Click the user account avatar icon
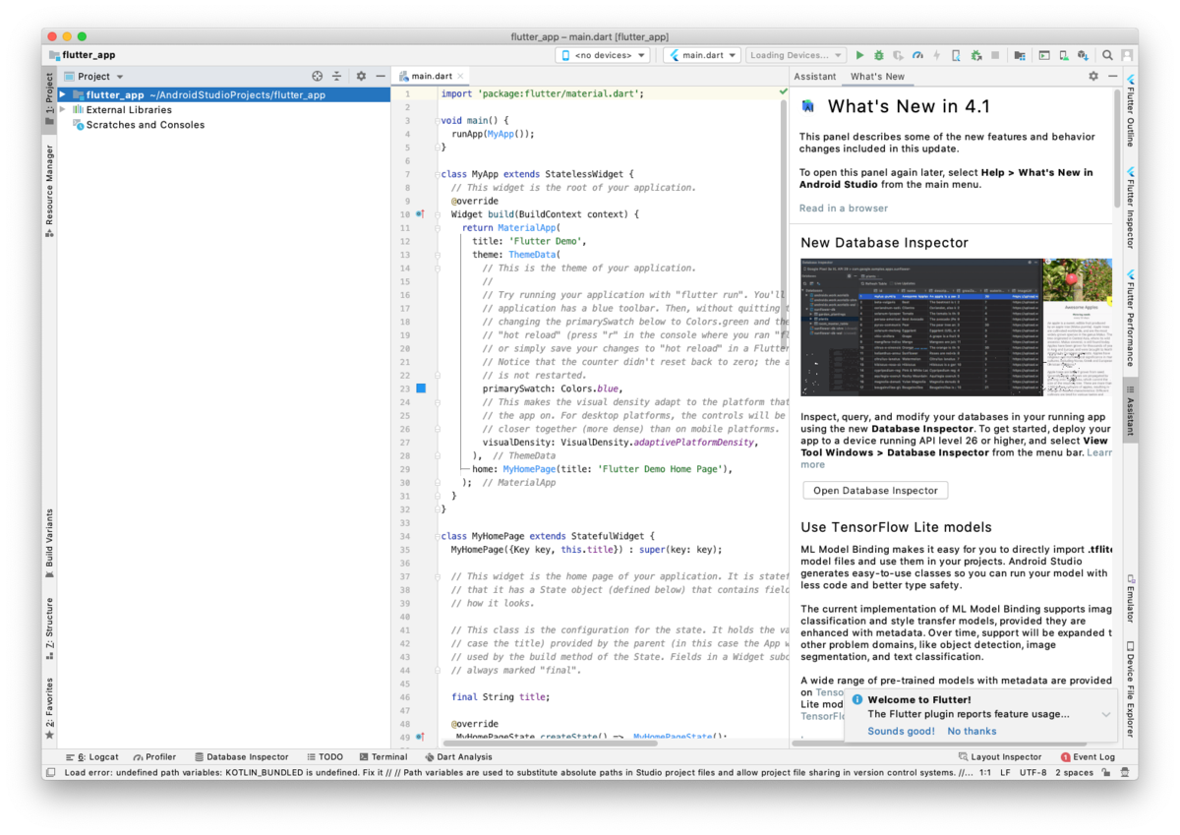1180x835 pixels. coord(1127,55)
